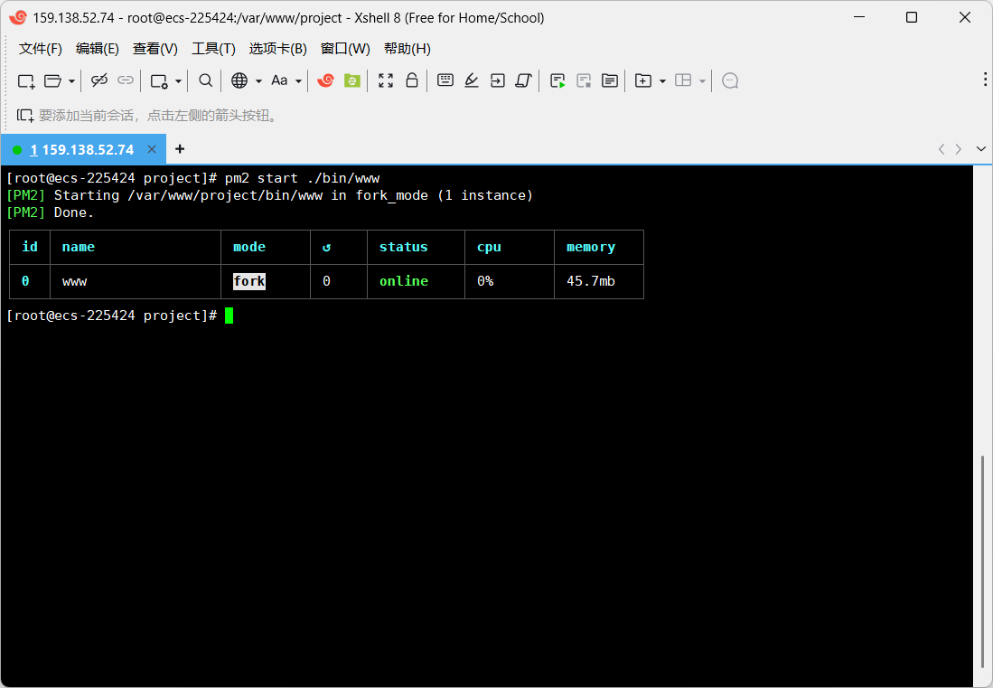Click the add current session icon
Image resolution: width=993 pixels, height=688 pixels.
pyautogui.click(x=25, y=116)
